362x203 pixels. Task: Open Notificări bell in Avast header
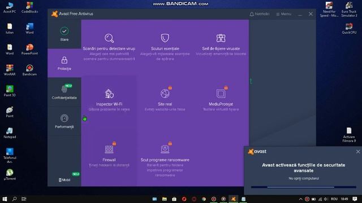259,14
